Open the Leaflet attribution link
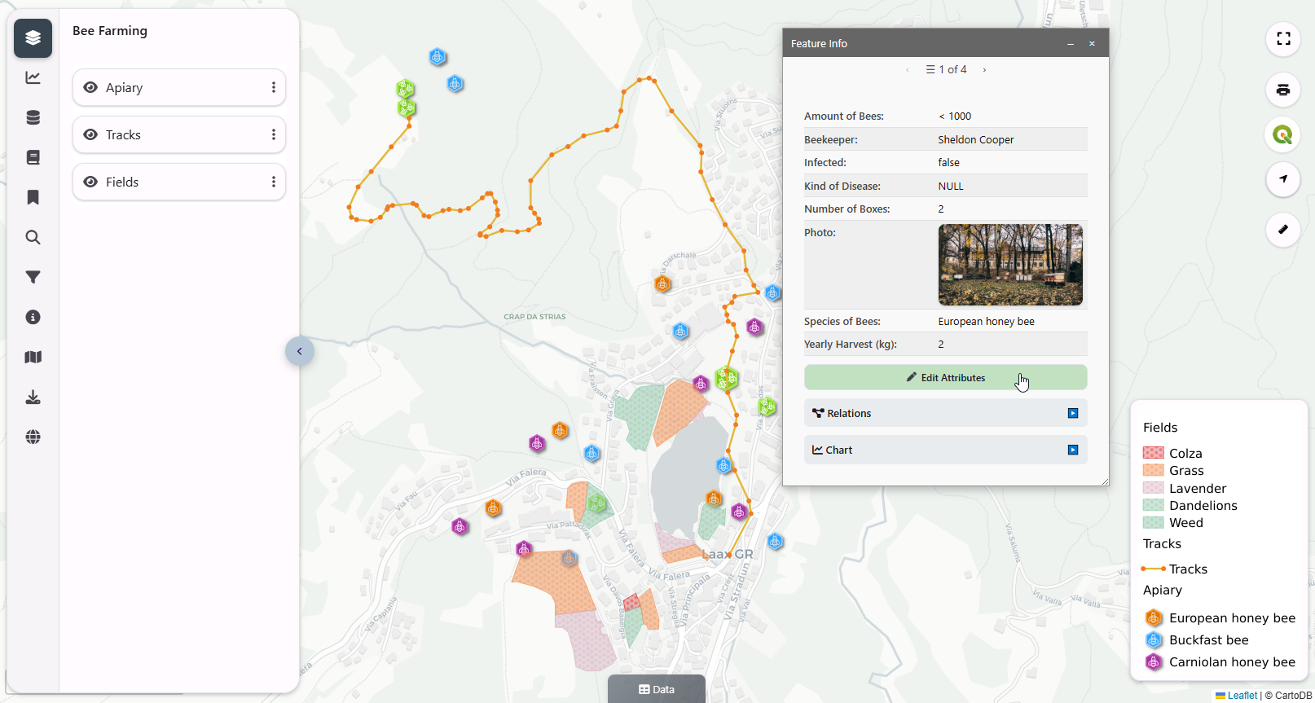This screenshot has width=1315, height=703. 1241,695
